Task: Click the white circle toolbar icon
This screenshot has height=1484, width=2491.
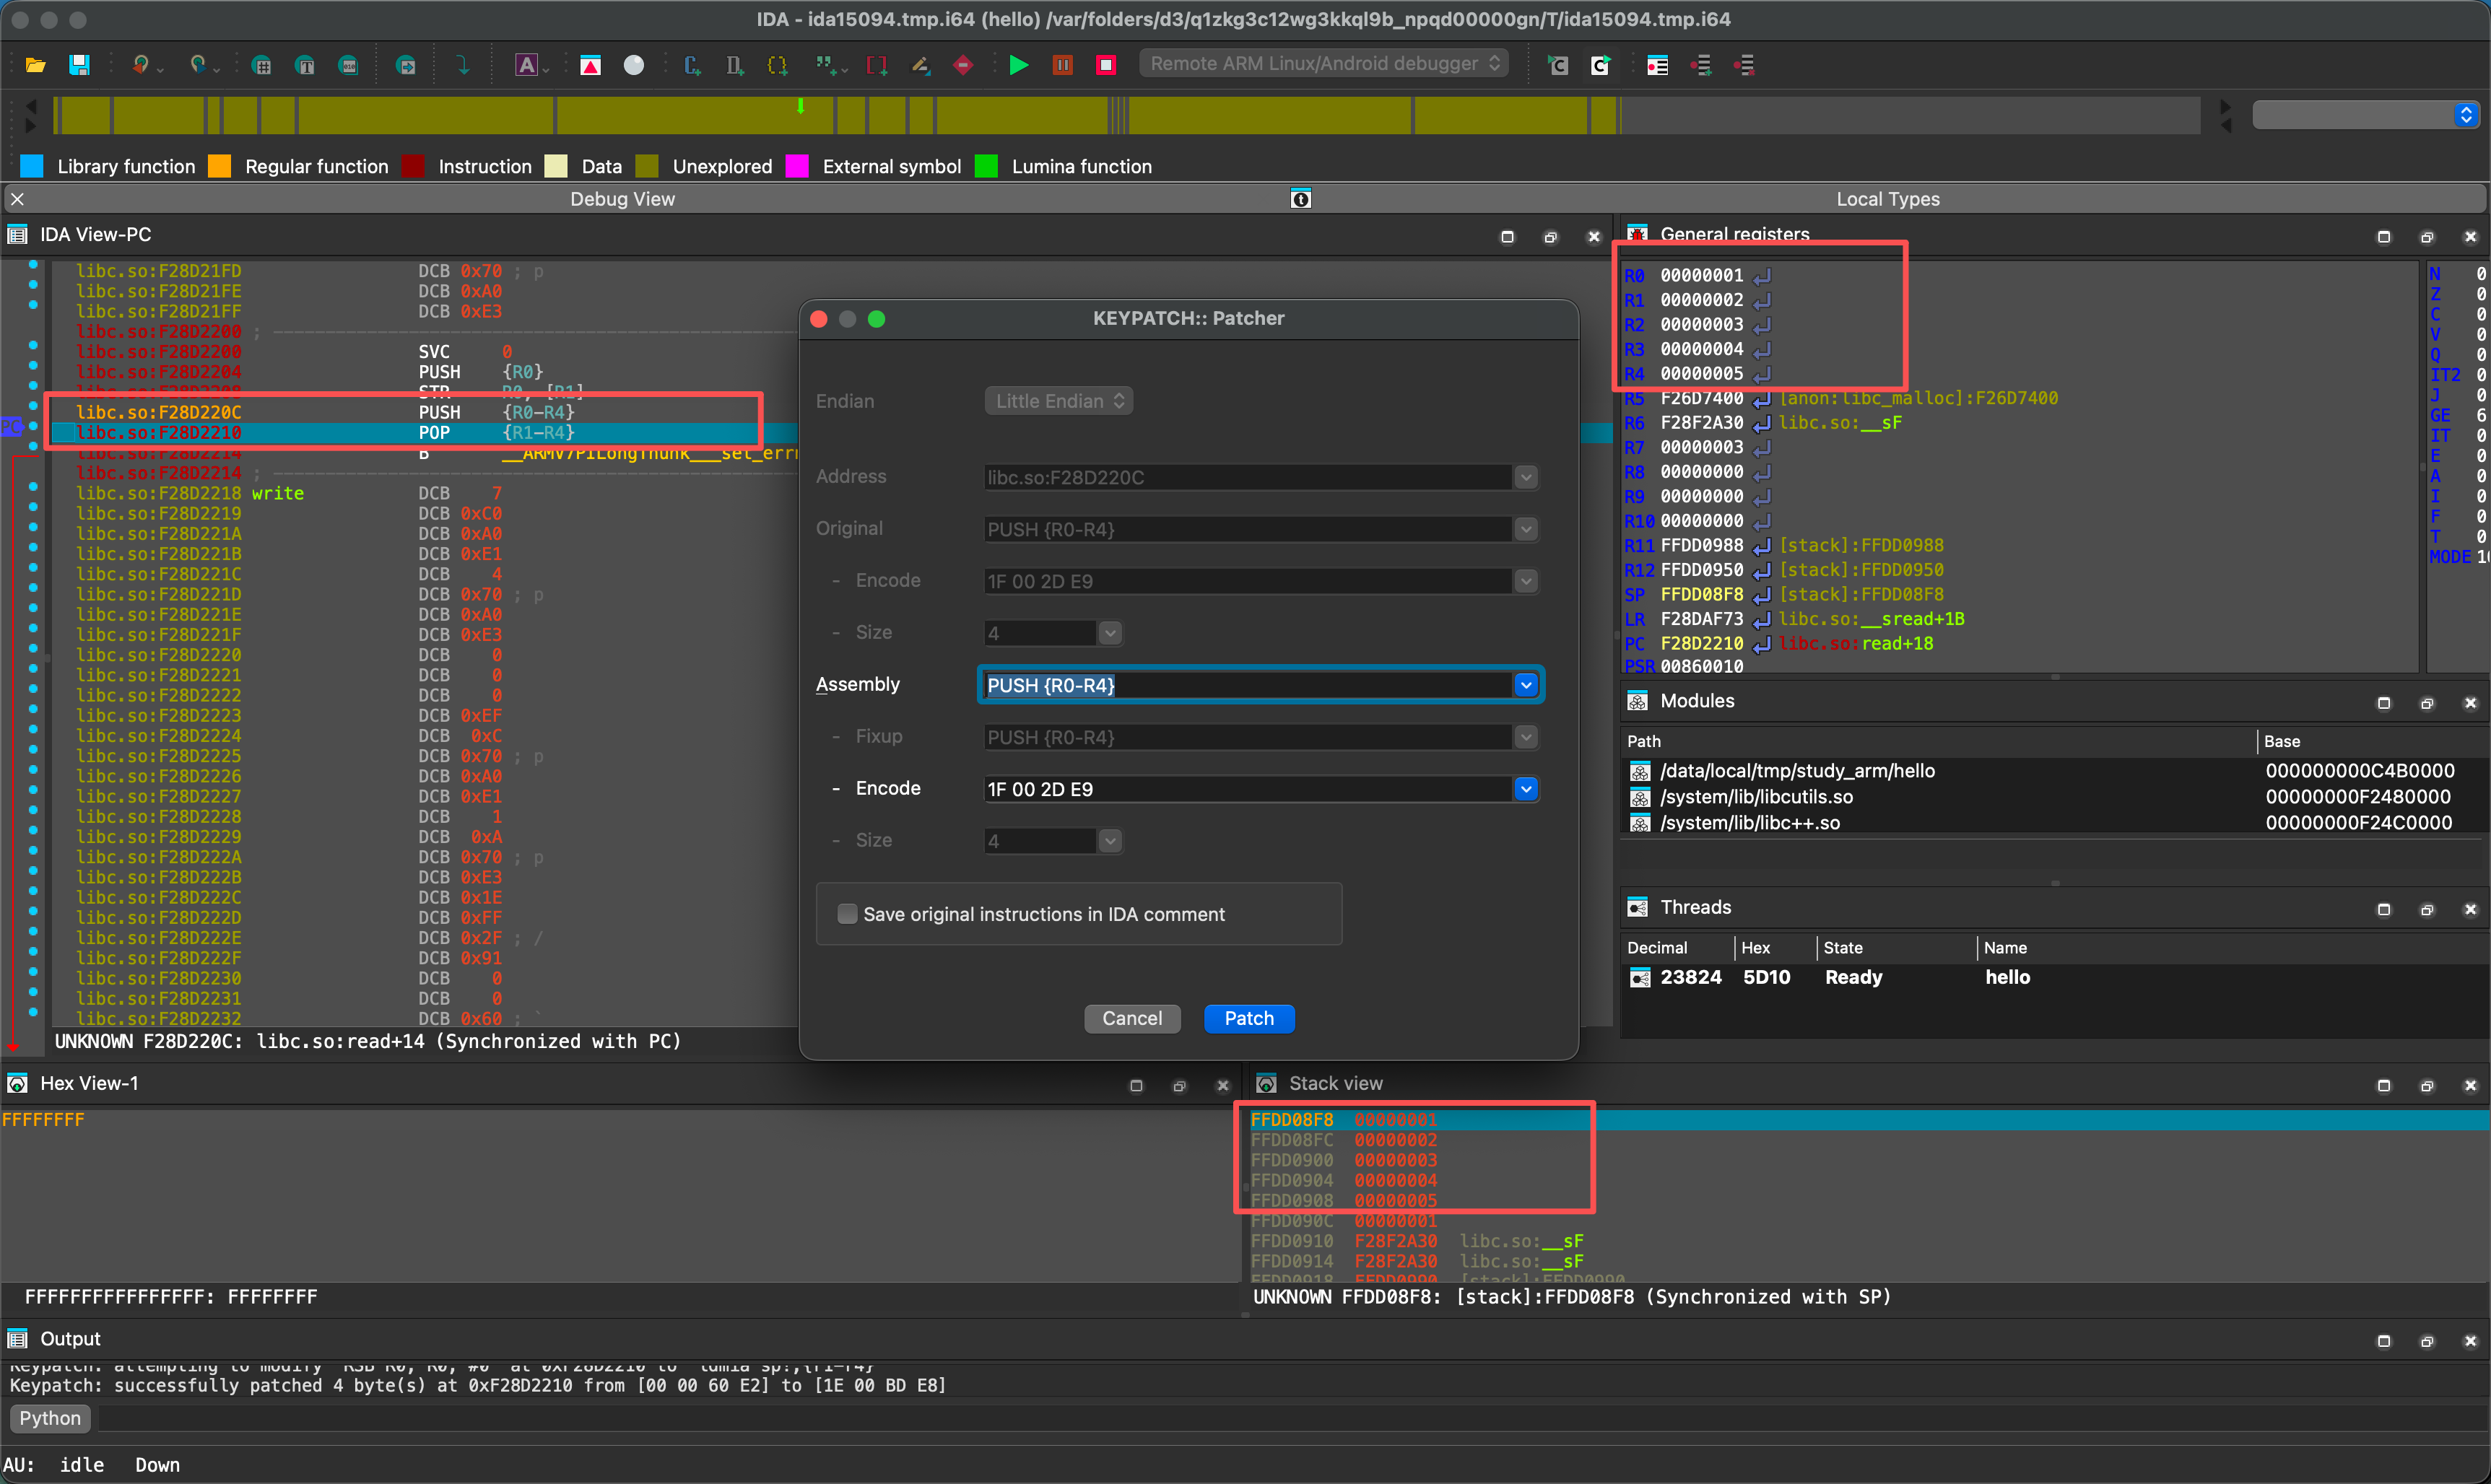Action: [634, 65]
